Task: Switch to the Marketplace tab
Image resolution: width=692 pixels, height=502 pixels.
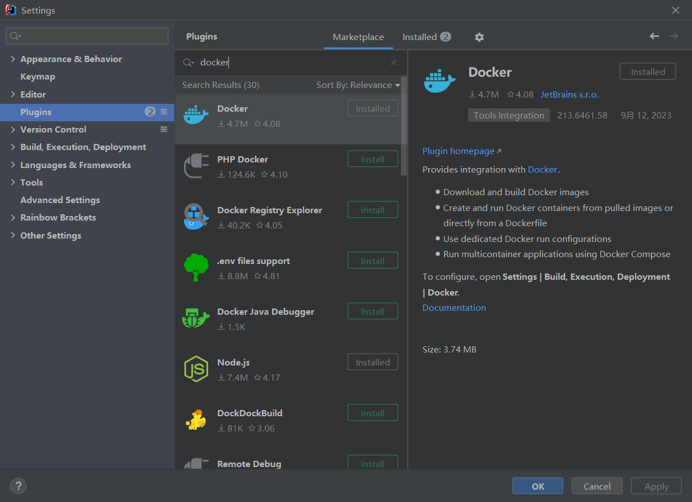Action: [358, 37]
